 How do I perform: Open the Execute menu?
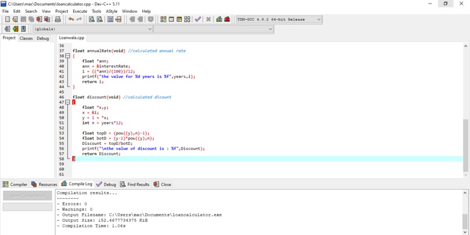pyautogui.click(x=80, y=12)
